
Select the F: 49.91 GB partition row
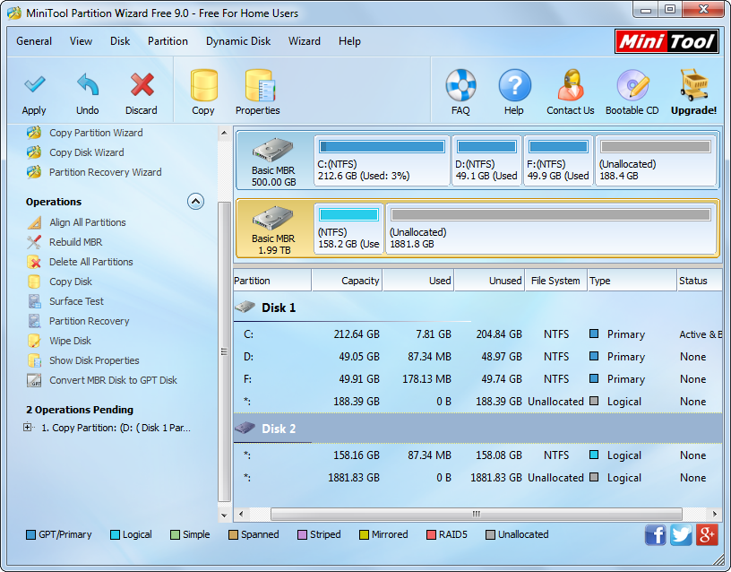coord(477,379)
